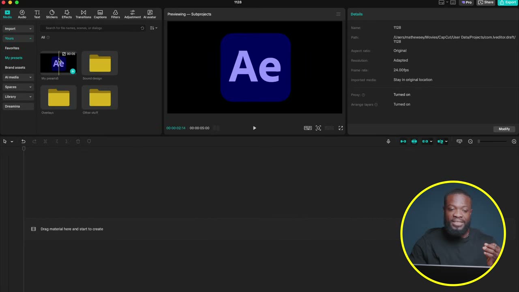Zoom out the timeline with minus magnifier
The height and width of the screenshot is (292, 519).
point(470,141)
